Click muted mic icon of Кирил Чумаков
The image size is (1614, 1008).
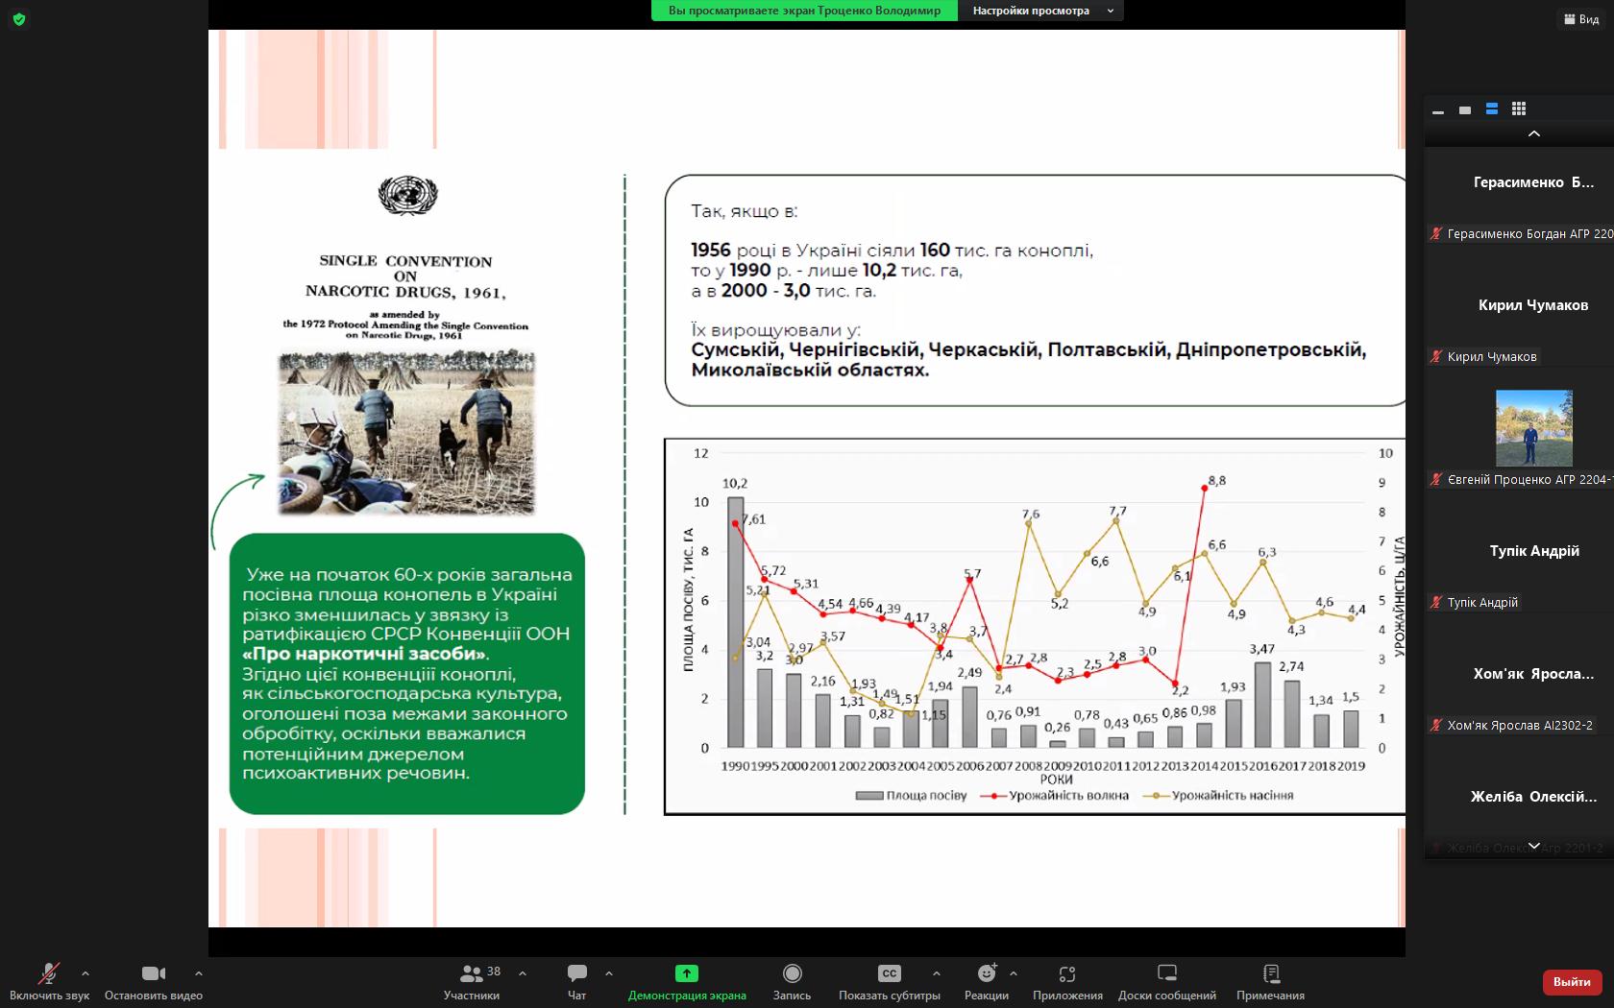[x=1437, y=356]
